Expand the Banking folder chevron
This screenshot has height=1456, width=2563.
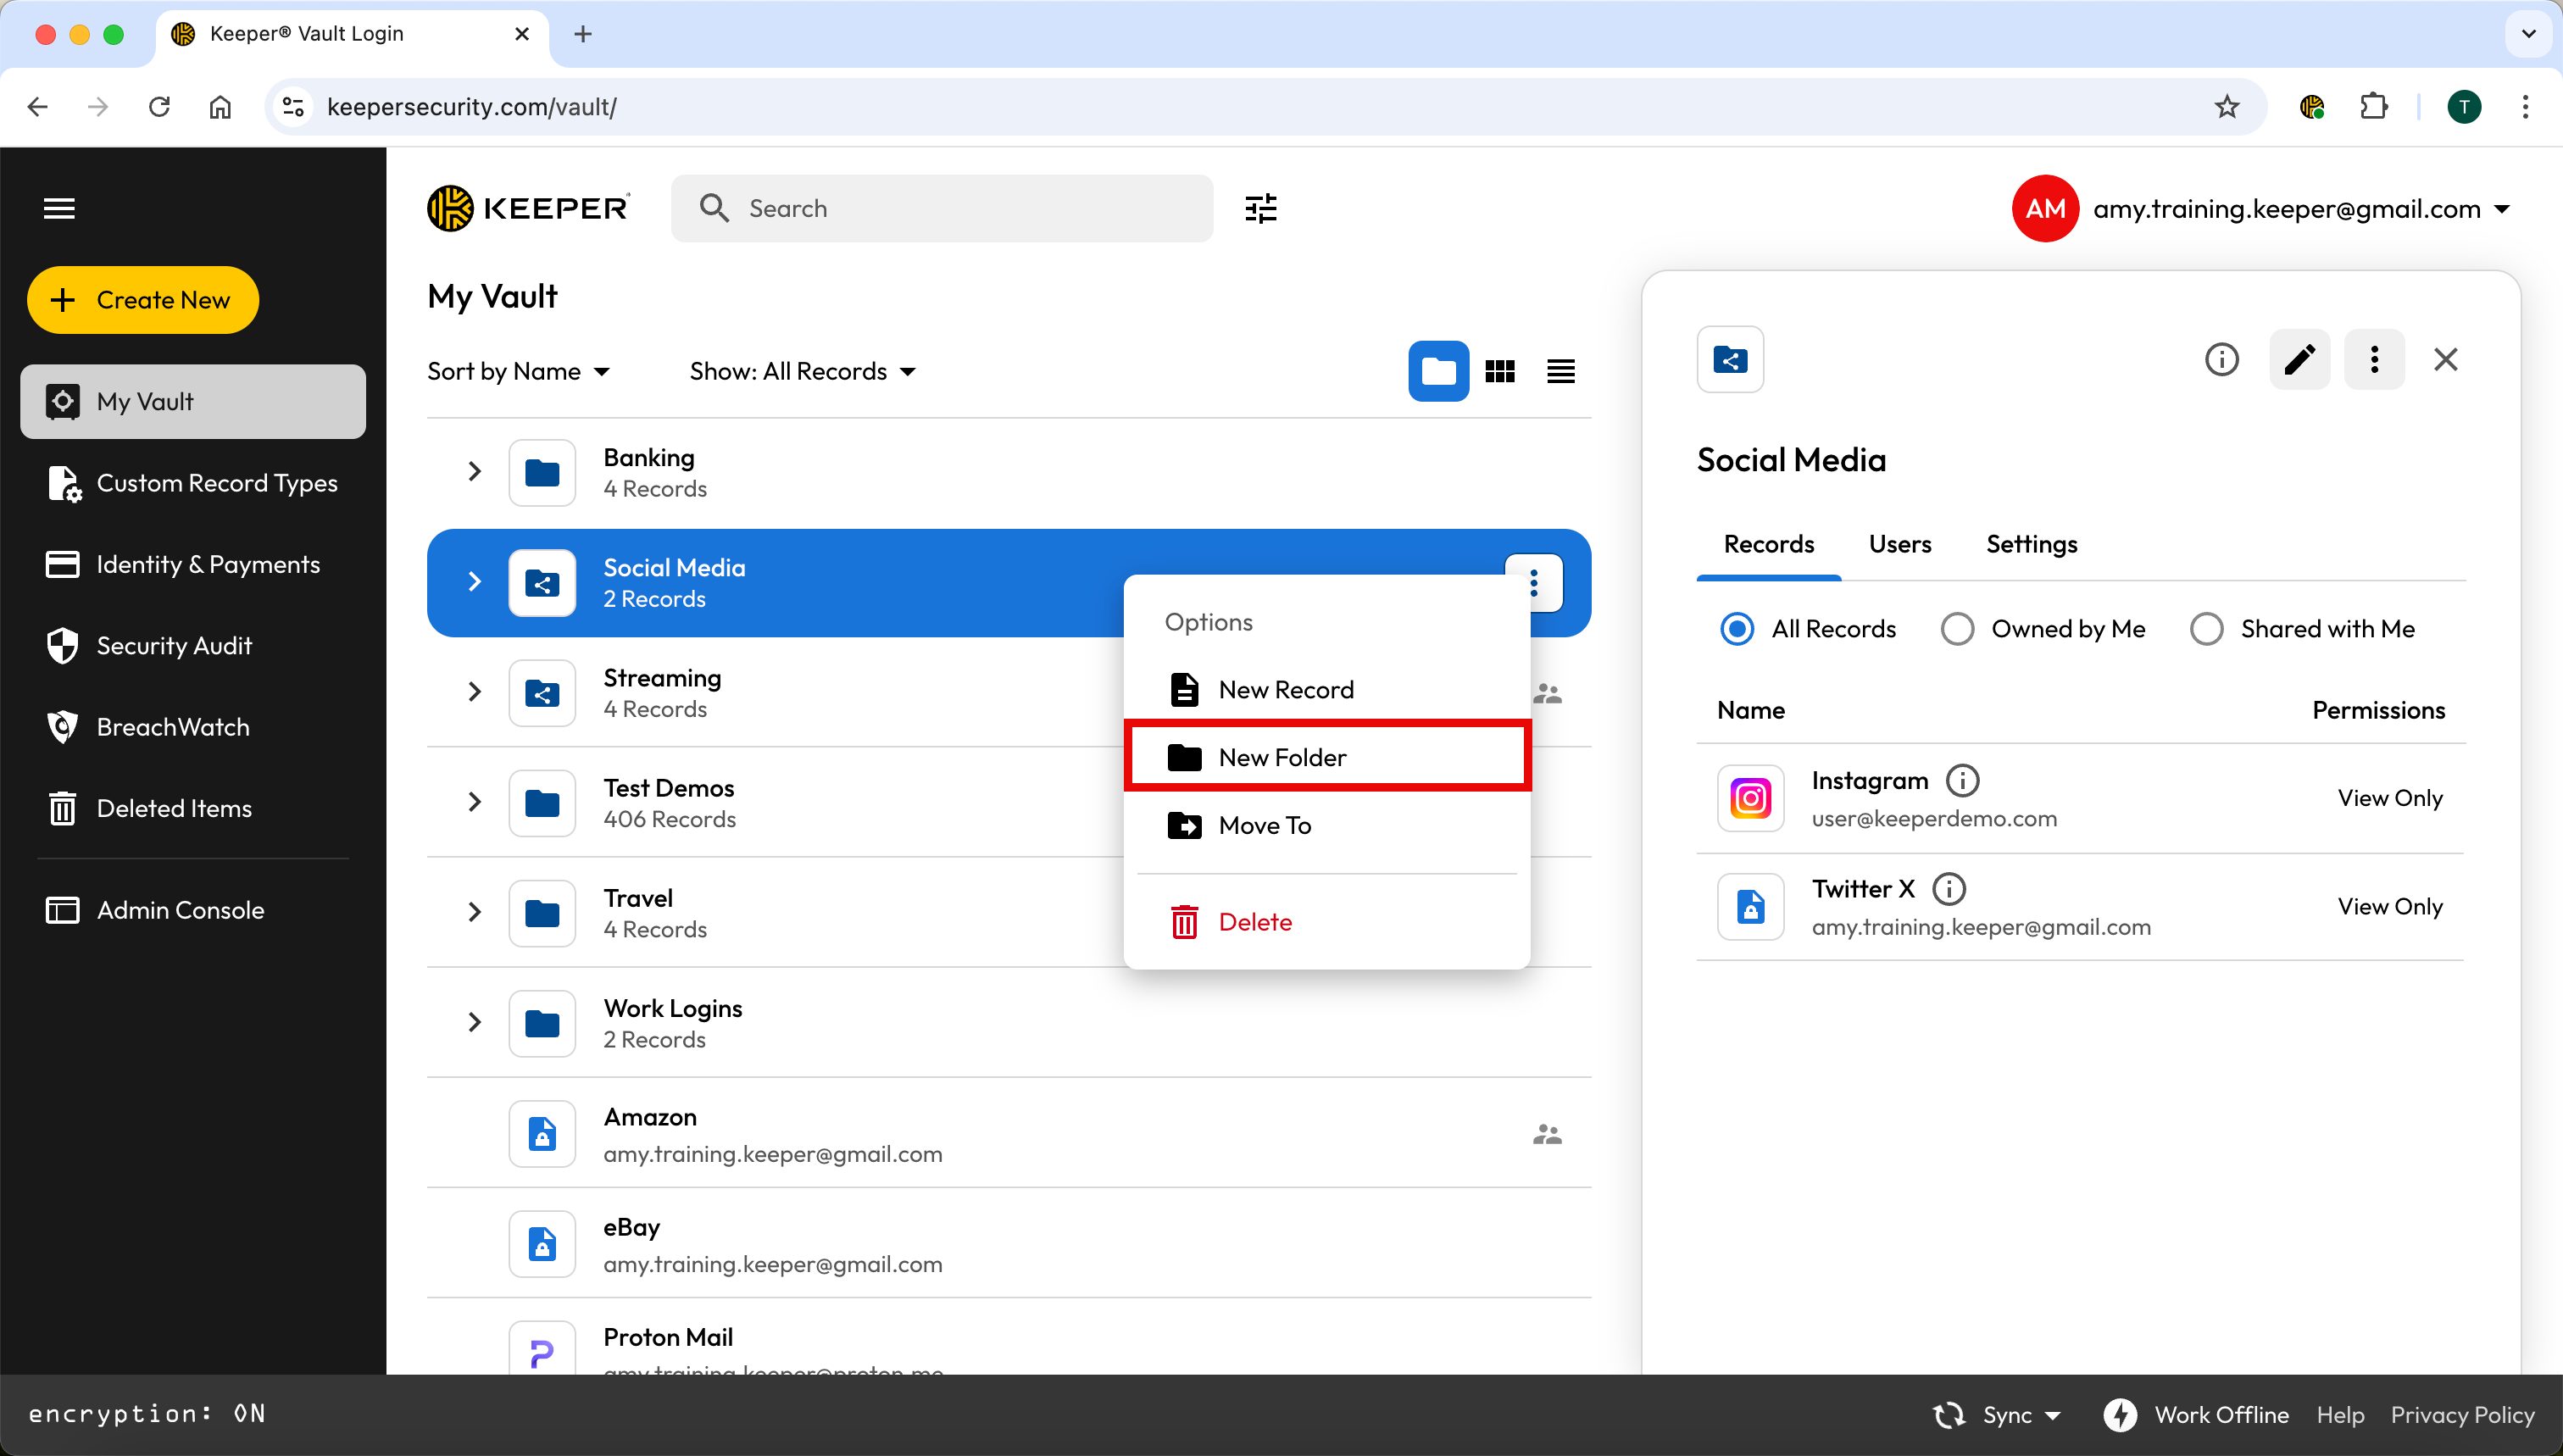474,471
